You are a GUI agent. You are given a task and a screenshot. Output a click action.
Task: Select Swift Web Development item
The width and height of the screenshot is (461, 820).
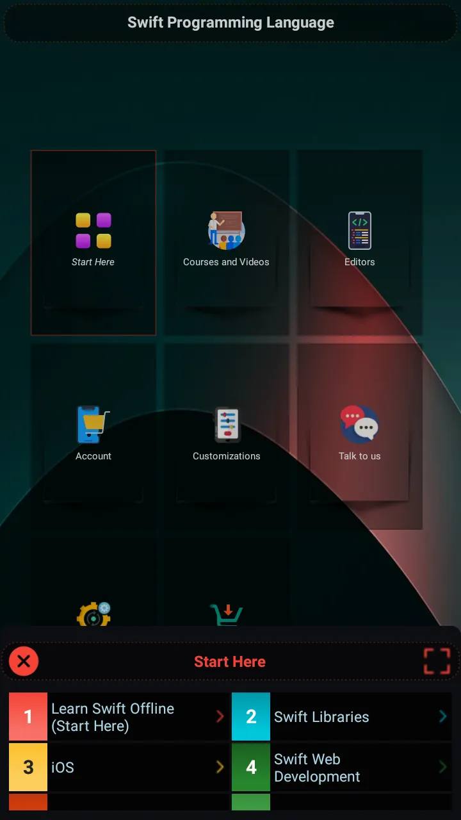(342, 767)
